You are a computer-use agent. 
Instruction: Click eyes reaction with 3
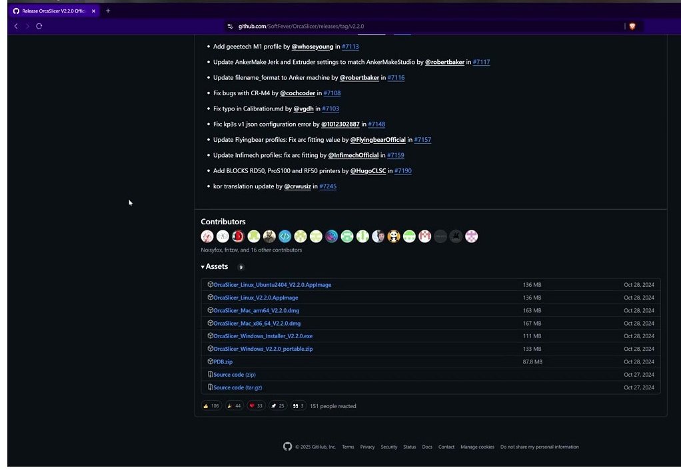point(298,406)
